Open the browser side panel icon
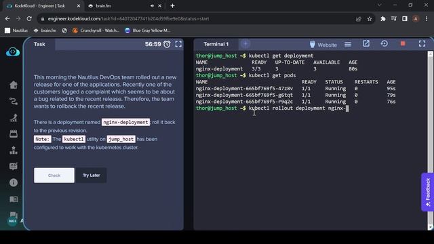Screen dimensions: 434x244 click(405, 19)
